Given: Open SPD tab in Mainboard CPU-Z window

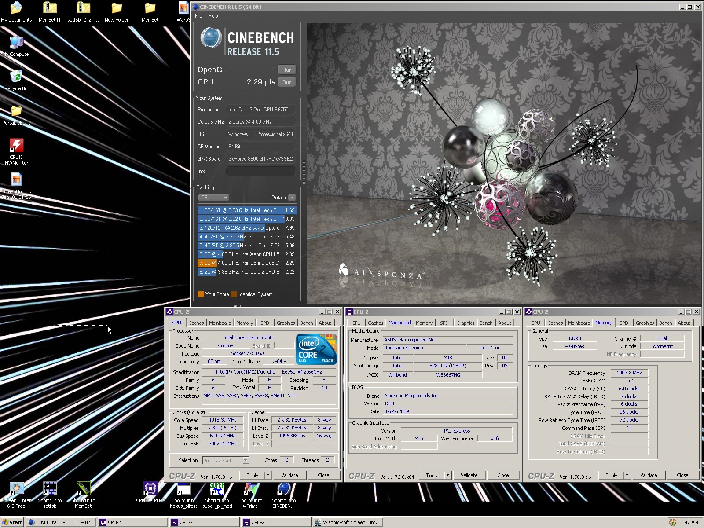Looking at the screenshot, I should [x=444, y=323].
